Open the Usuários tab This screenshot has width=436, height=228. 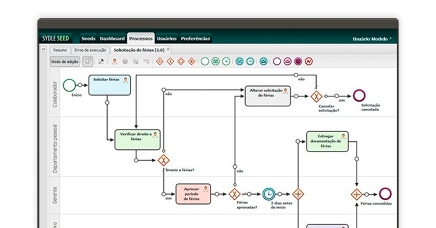[166, 39]
